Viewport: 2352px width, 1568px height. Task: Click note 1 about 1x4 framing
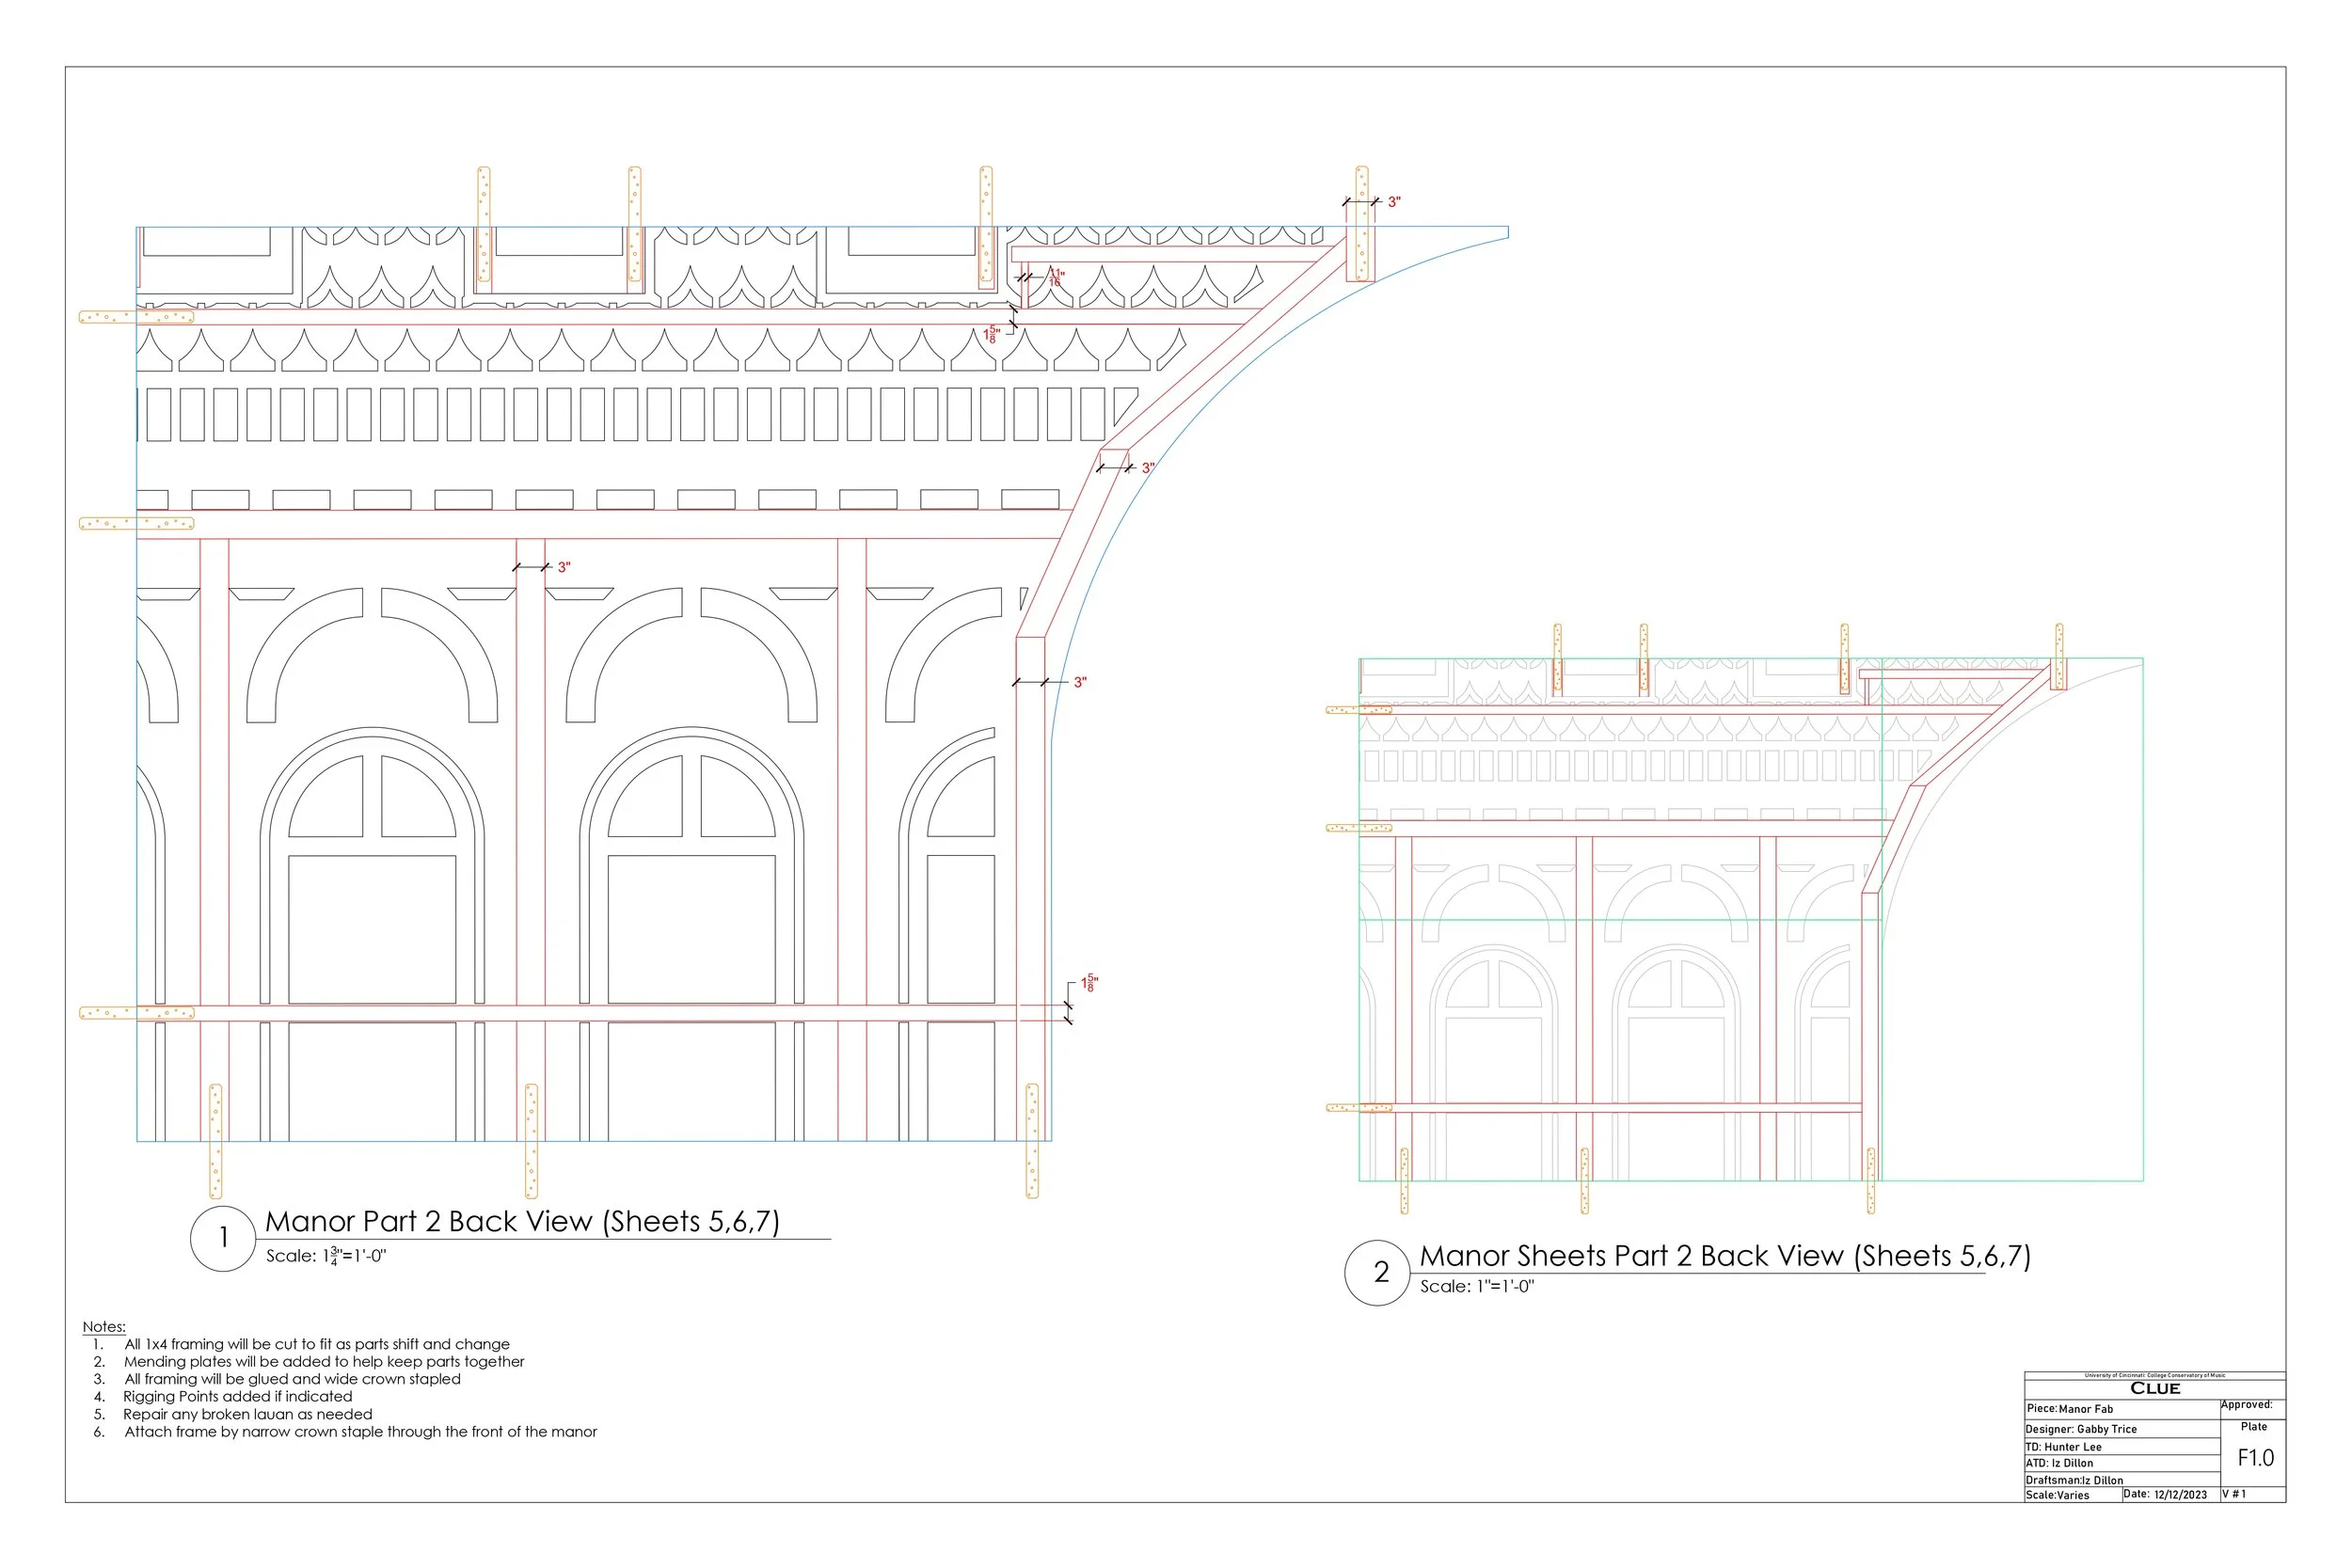click(x=316, y=1344)
